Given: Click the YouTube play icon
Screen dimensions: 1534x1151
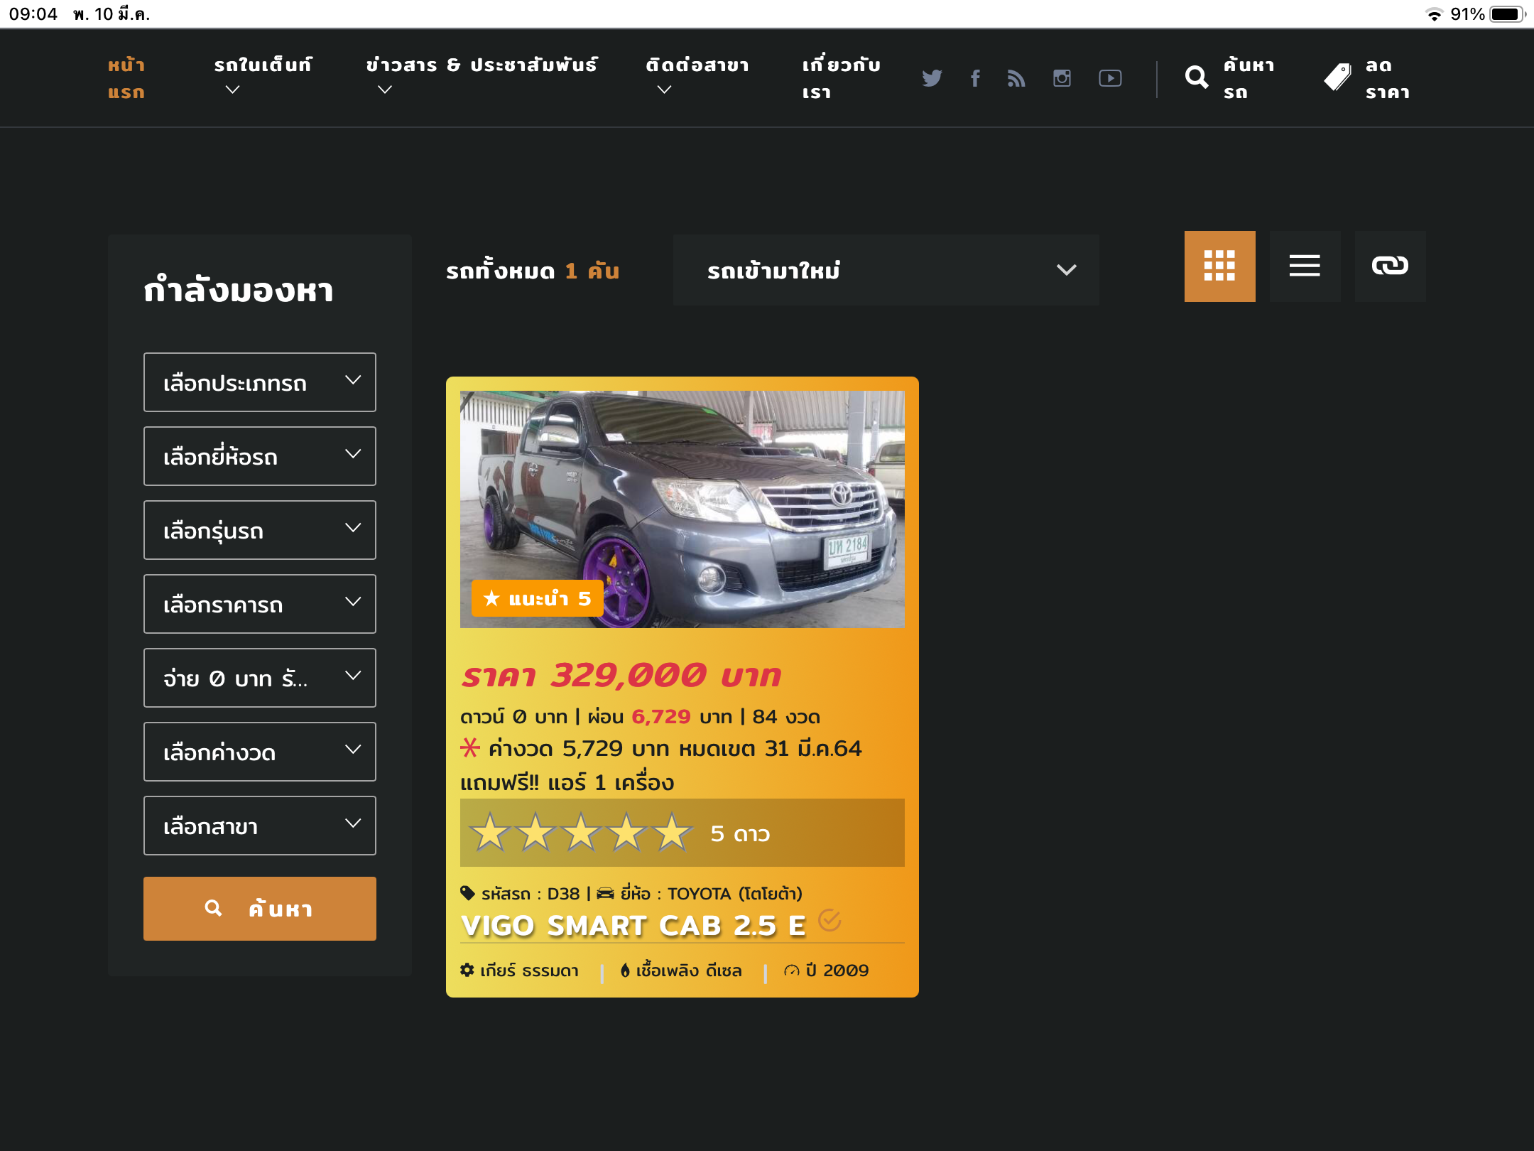Looking at the screenshot, I should pyautogui.click(x=1110, y=78).
